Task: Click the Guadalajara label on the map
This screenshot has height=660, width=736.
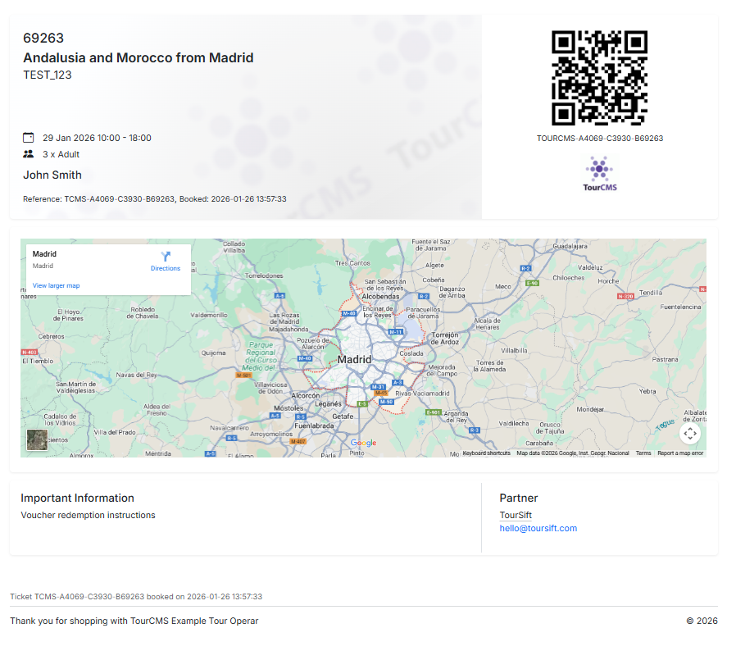Action: [570, 246]
